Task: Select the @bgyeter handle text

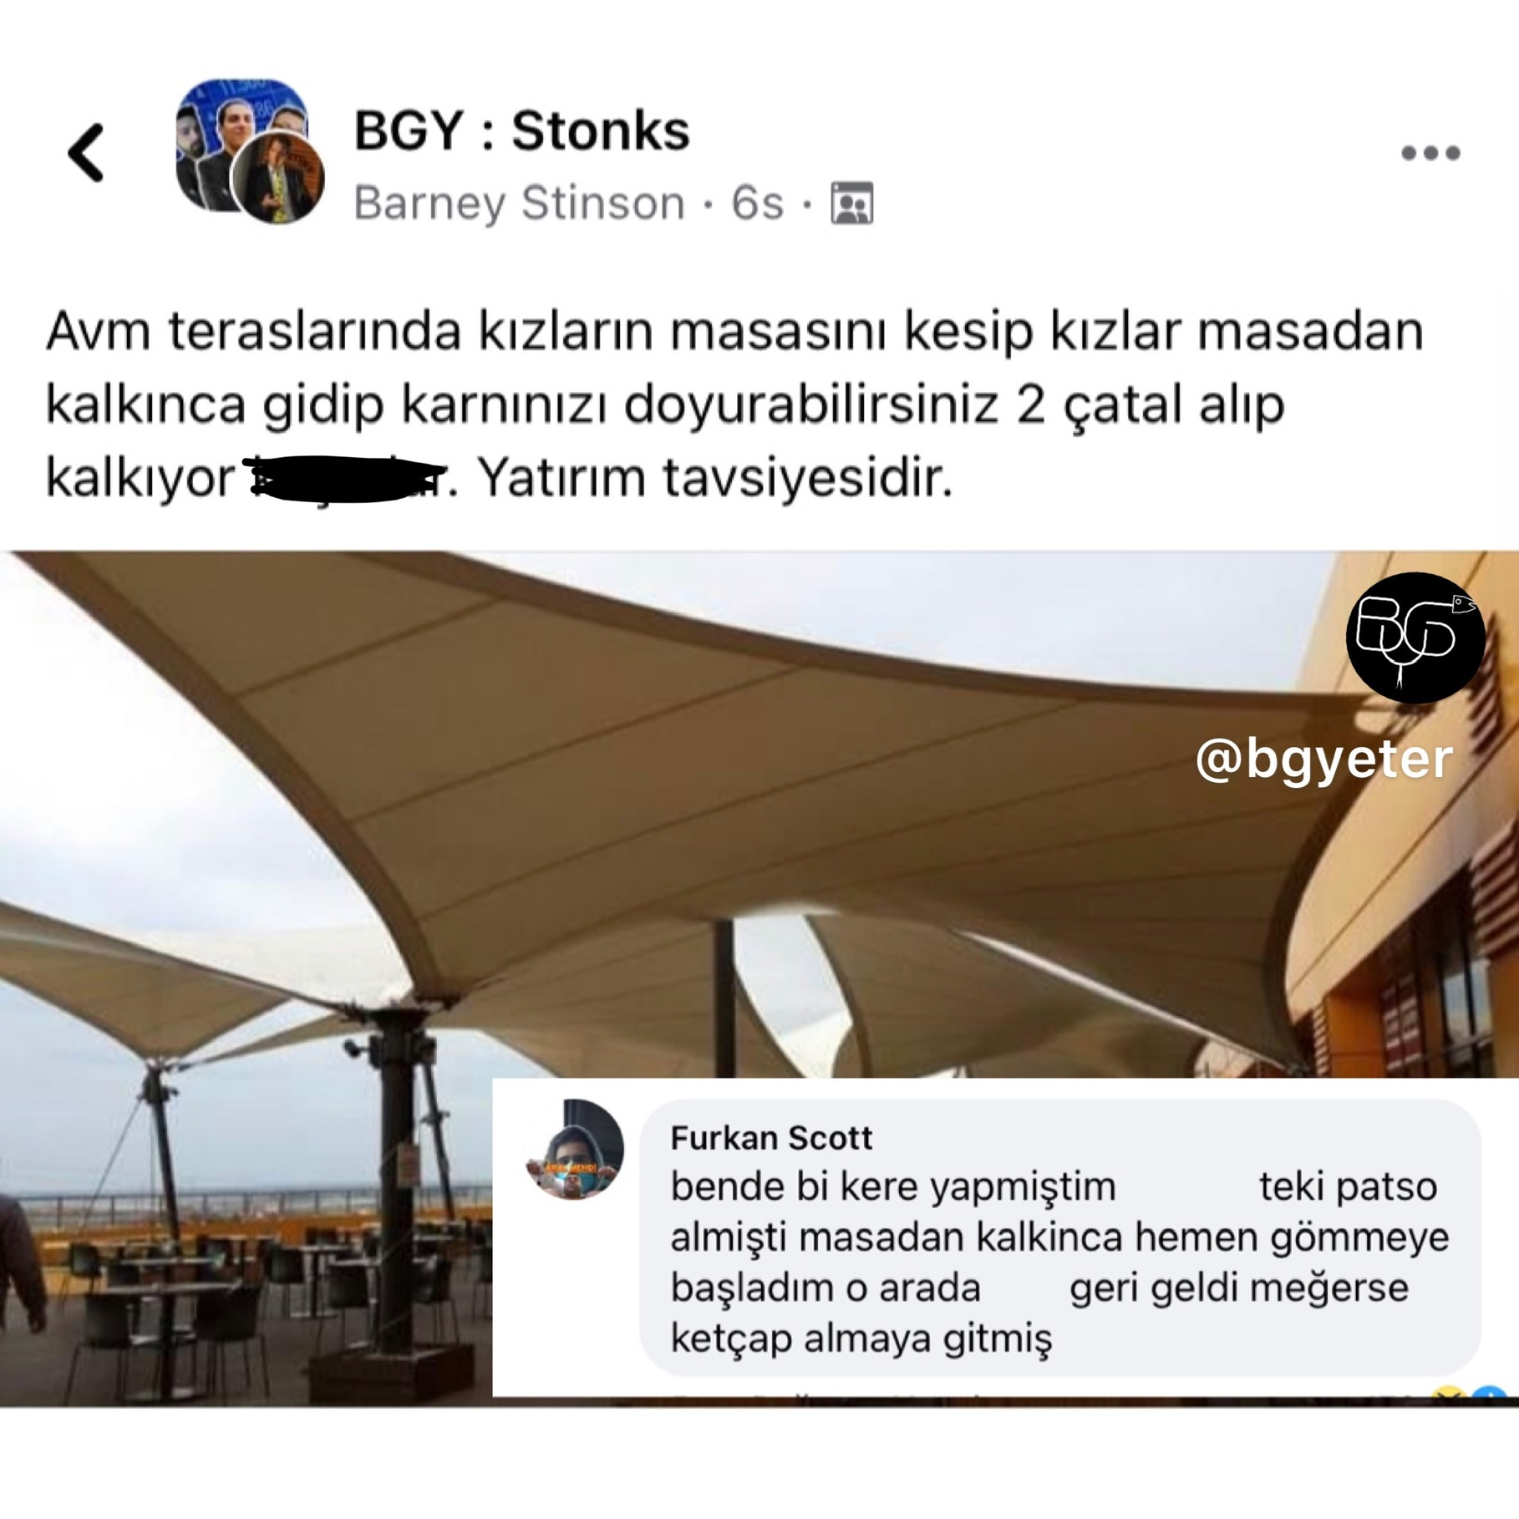Action: 1324,759
